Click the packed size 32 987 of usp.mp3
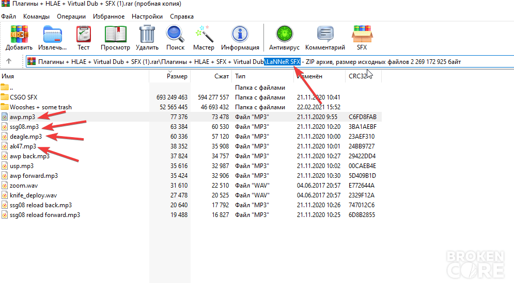 (220, 166)
